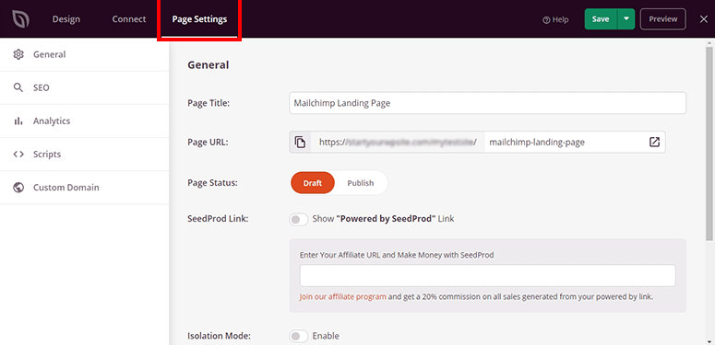Click the Custom Domain globe icon
This screenshot has width=715, height=345.
pos(18,188)
